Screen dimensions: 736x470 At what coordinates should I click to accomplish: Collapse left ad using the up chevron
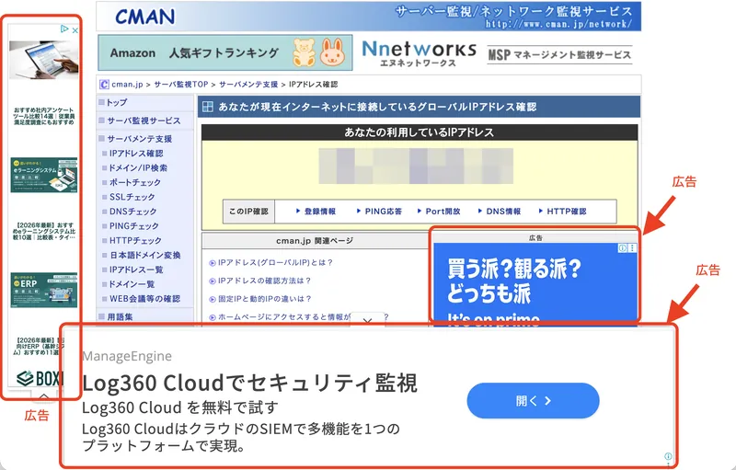[43, 396]
